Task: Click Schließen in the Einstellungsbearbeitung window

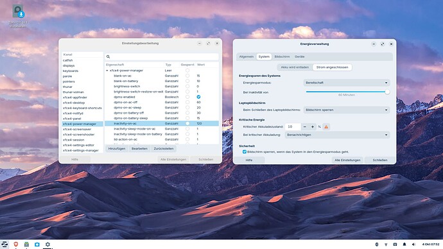Action: [205, 160]
